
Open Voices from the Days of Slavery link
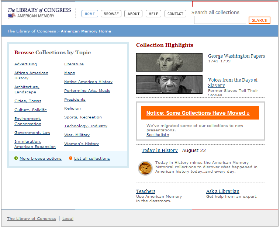(233, 83)
